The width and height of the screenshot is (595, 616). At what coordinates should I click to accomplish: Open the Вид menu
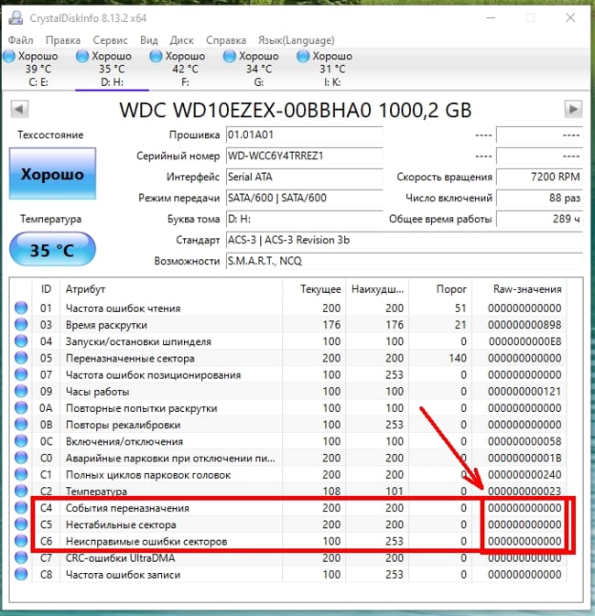[149, 40]
